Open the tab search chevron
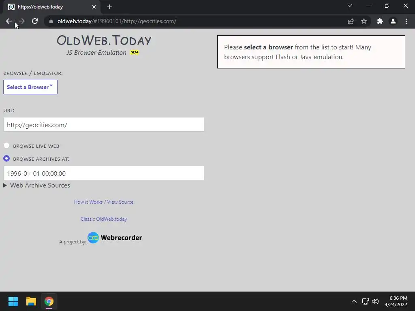 (350, 6)
